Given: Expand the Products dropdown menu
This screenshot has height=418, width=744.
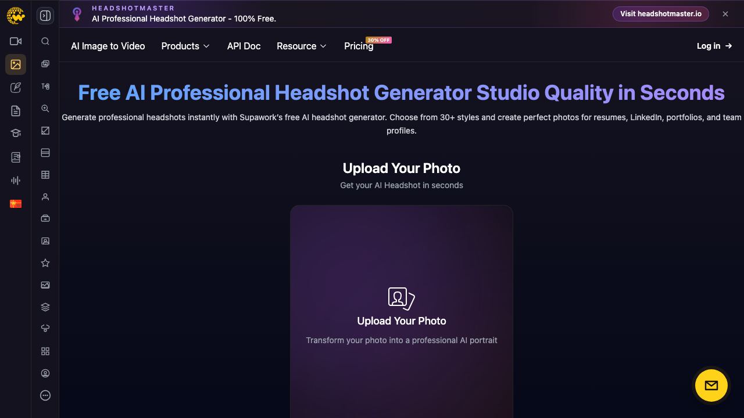Looking at the screenshot, I should coord(185,46).
